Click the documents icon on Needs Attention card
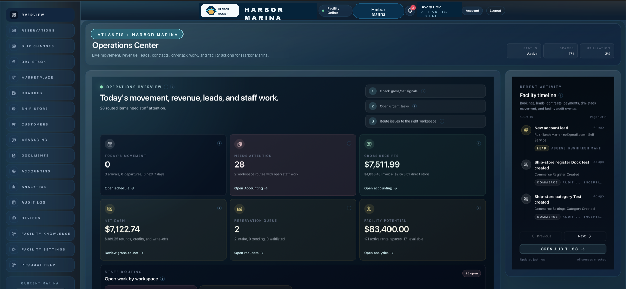This screenshot has height=289, width=626. 239,144
